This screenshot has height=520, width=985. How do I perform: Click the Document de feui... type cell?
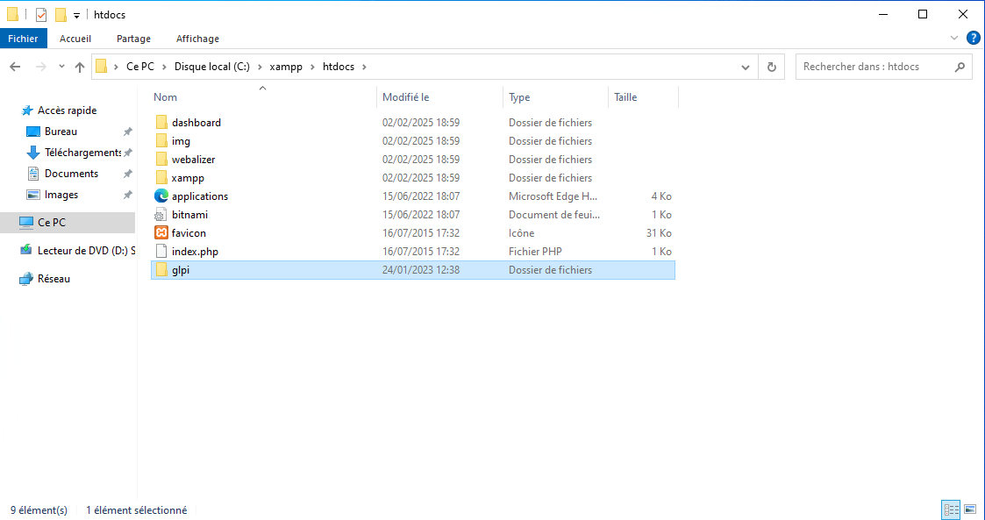tap(554, 214)
